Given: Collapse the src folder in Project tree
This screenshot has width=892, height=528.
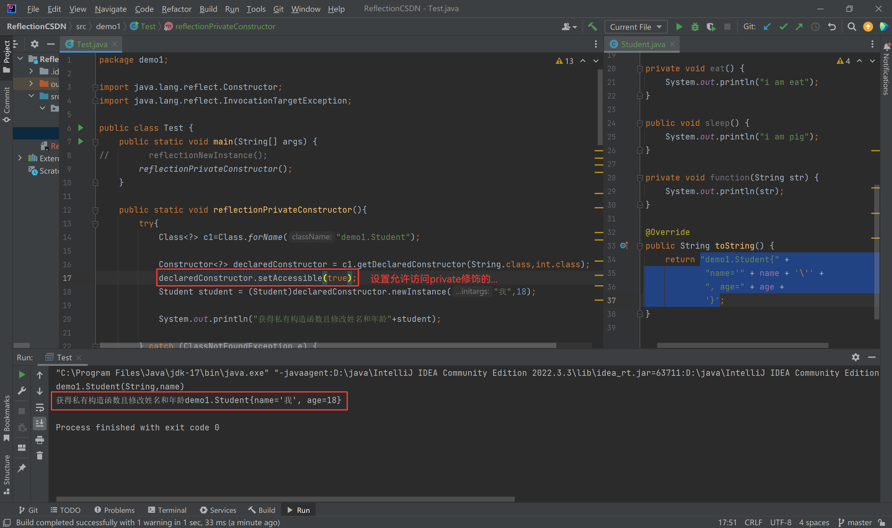Looking at the screenshot, I should [31, 96].
